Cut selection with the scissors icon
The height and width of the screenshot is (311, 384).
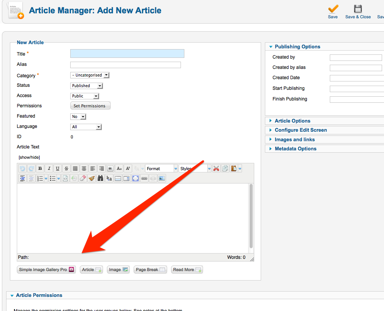[216, 169]
